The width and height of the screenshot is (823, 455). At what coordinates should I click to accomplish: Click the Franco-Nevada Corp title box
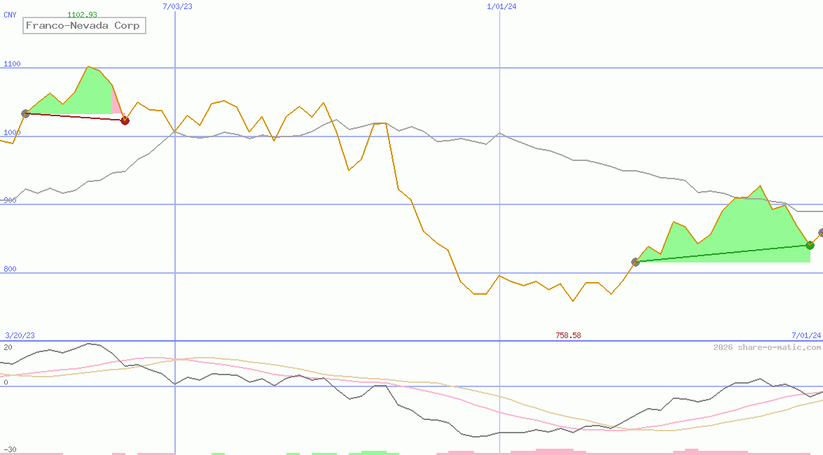coord(83,26)
